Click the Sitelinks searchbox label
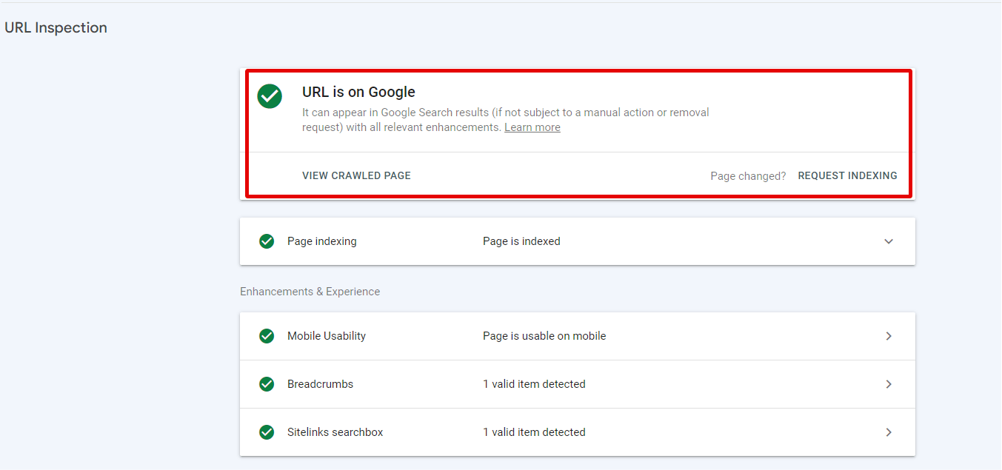Image resolution: width=1002 pixels, height=470 pixels. tap(335, 432)
